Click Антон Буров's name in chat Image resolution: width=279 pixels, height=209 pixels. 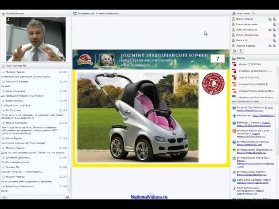(x=14, y=138)
